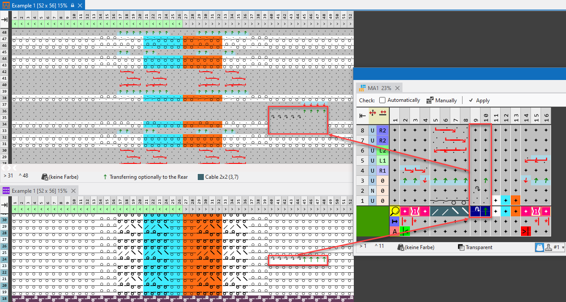Image resolution: width=566 pixels, height=302 pixels.
Task: Click the collapse arrow in the MA1 header
Action: pos(363,116)
